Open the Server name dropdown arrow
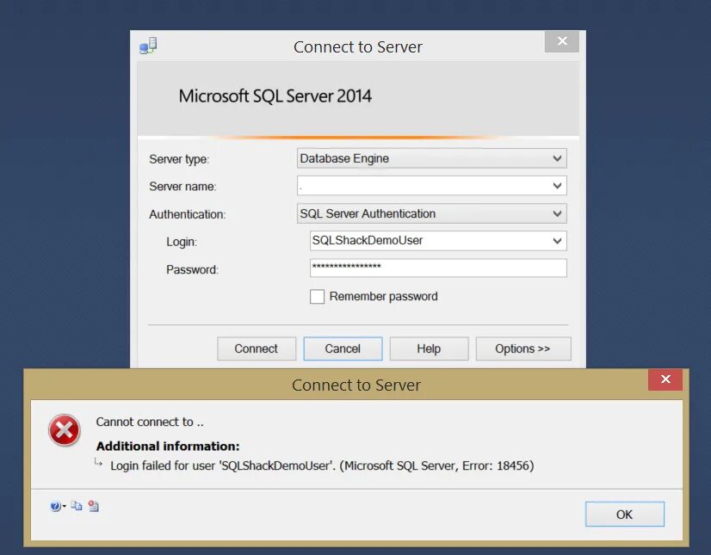 coord(557,186)
